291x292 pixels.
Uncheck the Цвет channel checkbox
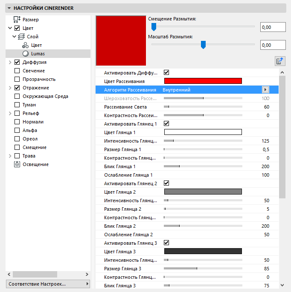click(17, 28)
